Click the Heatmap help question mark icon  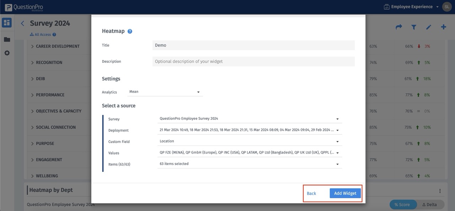coord(129,31)
